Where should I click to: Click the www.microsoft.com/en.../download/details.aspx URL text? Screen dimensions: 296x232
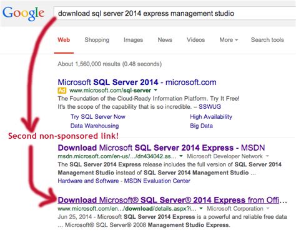[x=127, y=209]
